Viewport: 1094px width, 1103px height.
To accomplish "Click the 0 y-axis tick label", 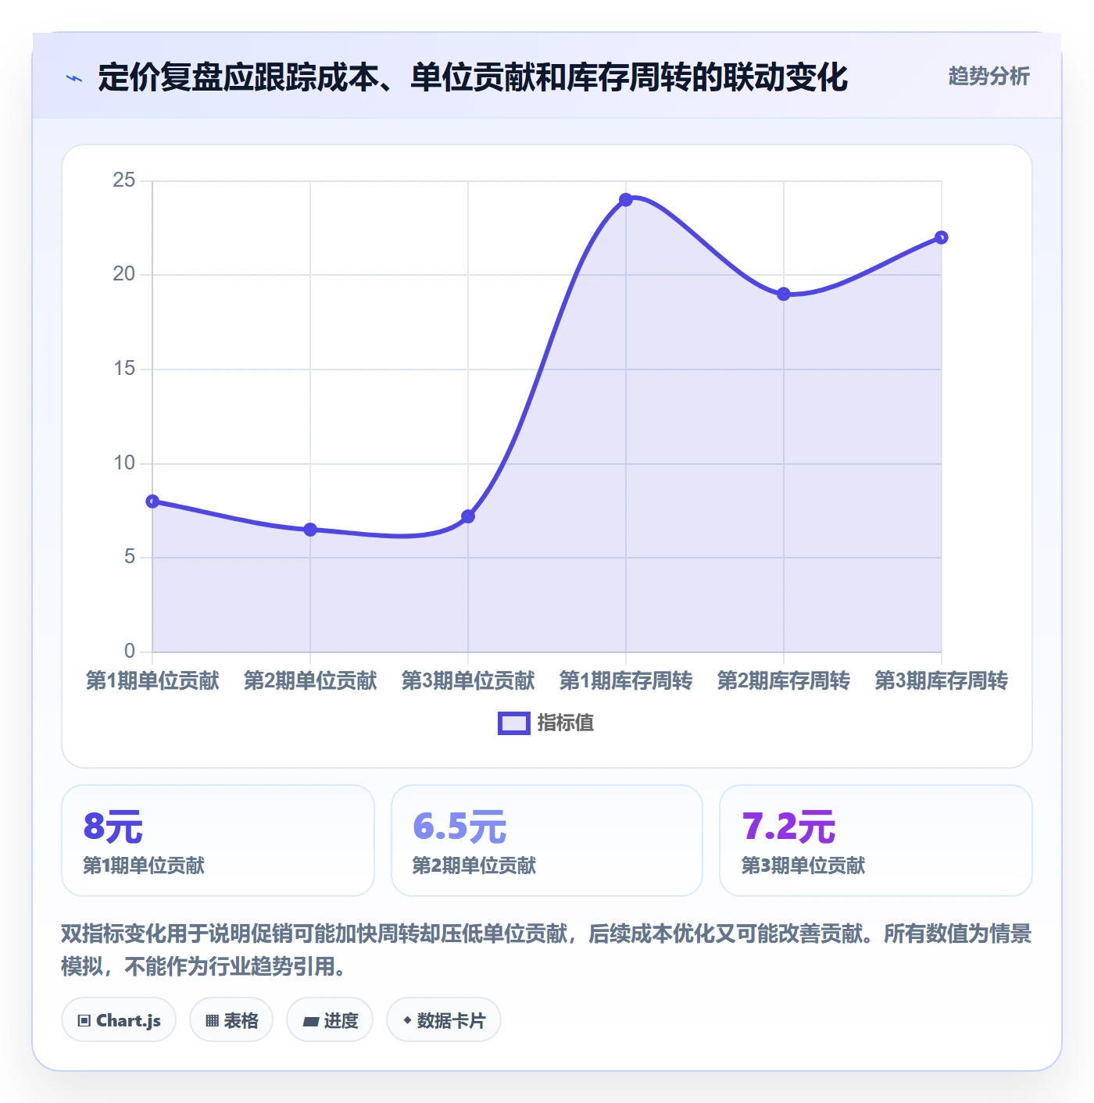I will pos(130,651).
